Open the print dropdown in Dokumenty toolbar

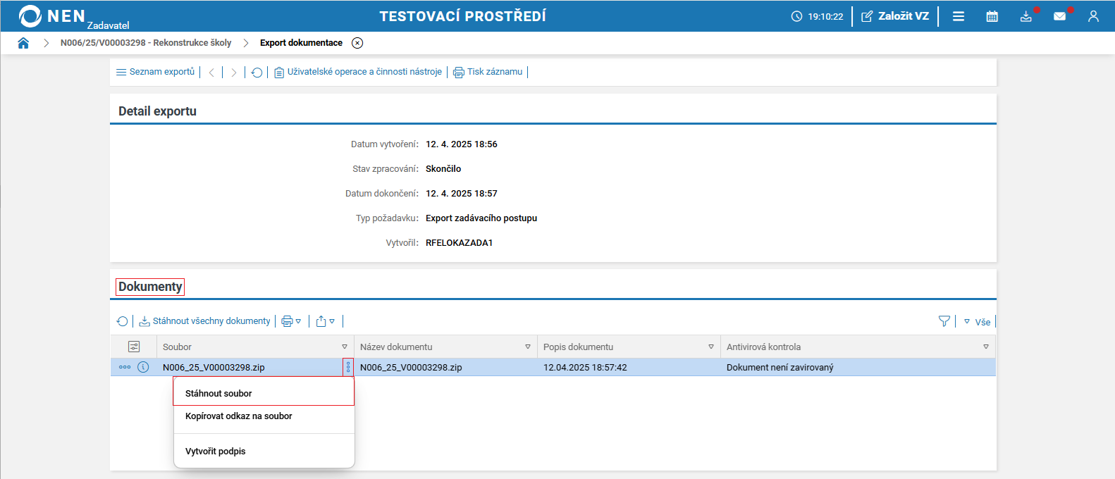pos(291,321)
